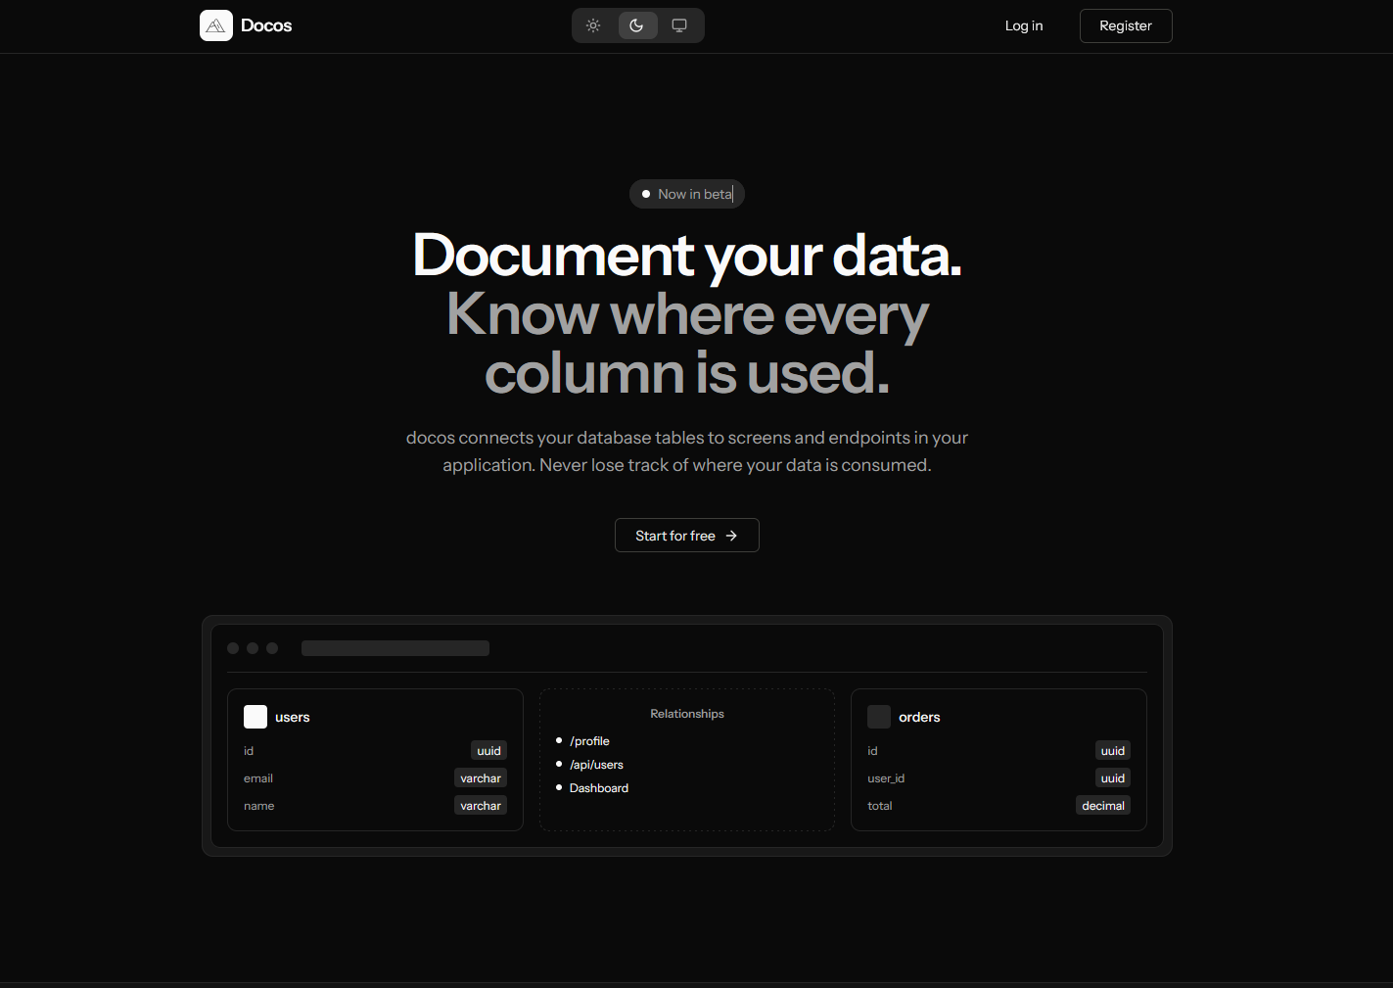Switch to light theme sun icon
Image resolution: width=1393 pixels, height=988 pixels.
(x=593, y=25)
